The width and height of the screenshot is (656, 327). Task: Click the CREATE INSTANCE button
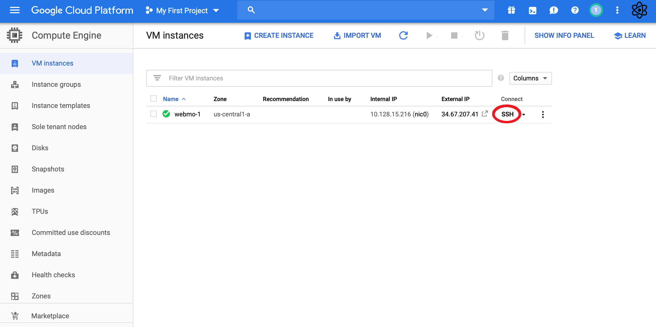(279, 35)
